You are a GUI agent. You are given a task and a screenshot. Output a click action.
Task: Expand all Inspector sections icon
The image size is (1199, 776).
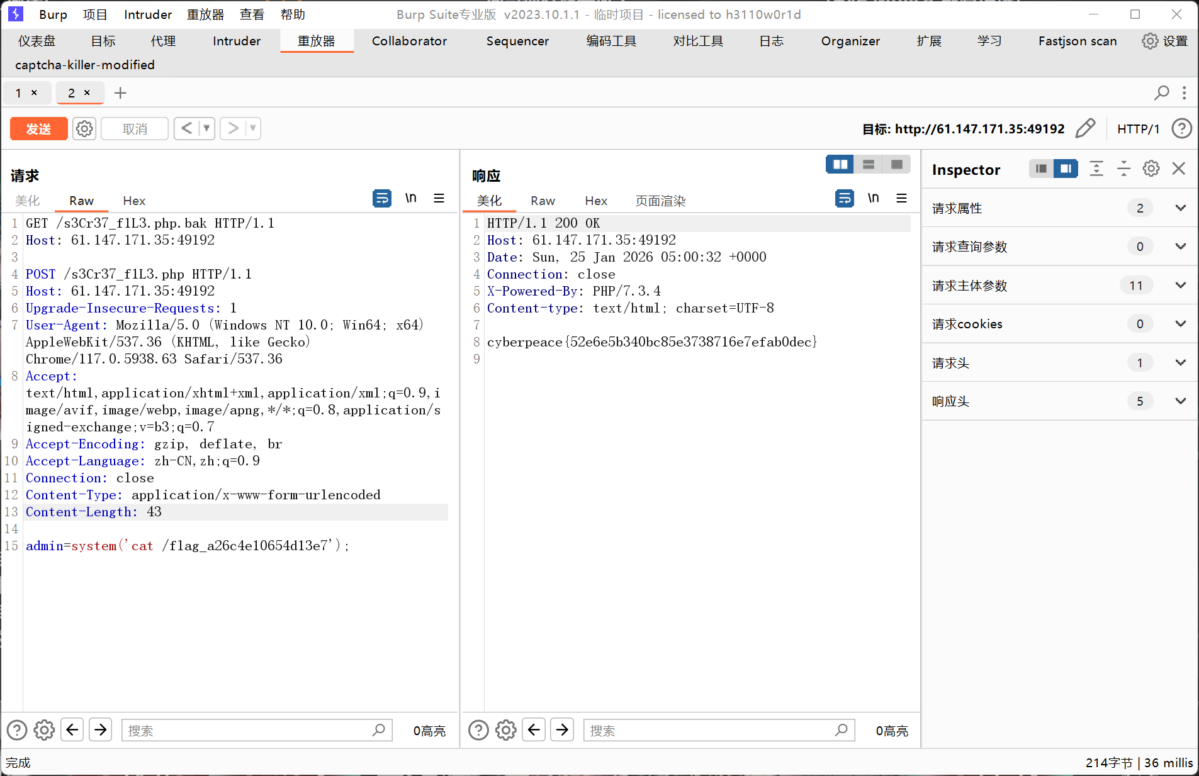tap(1096, 169)
